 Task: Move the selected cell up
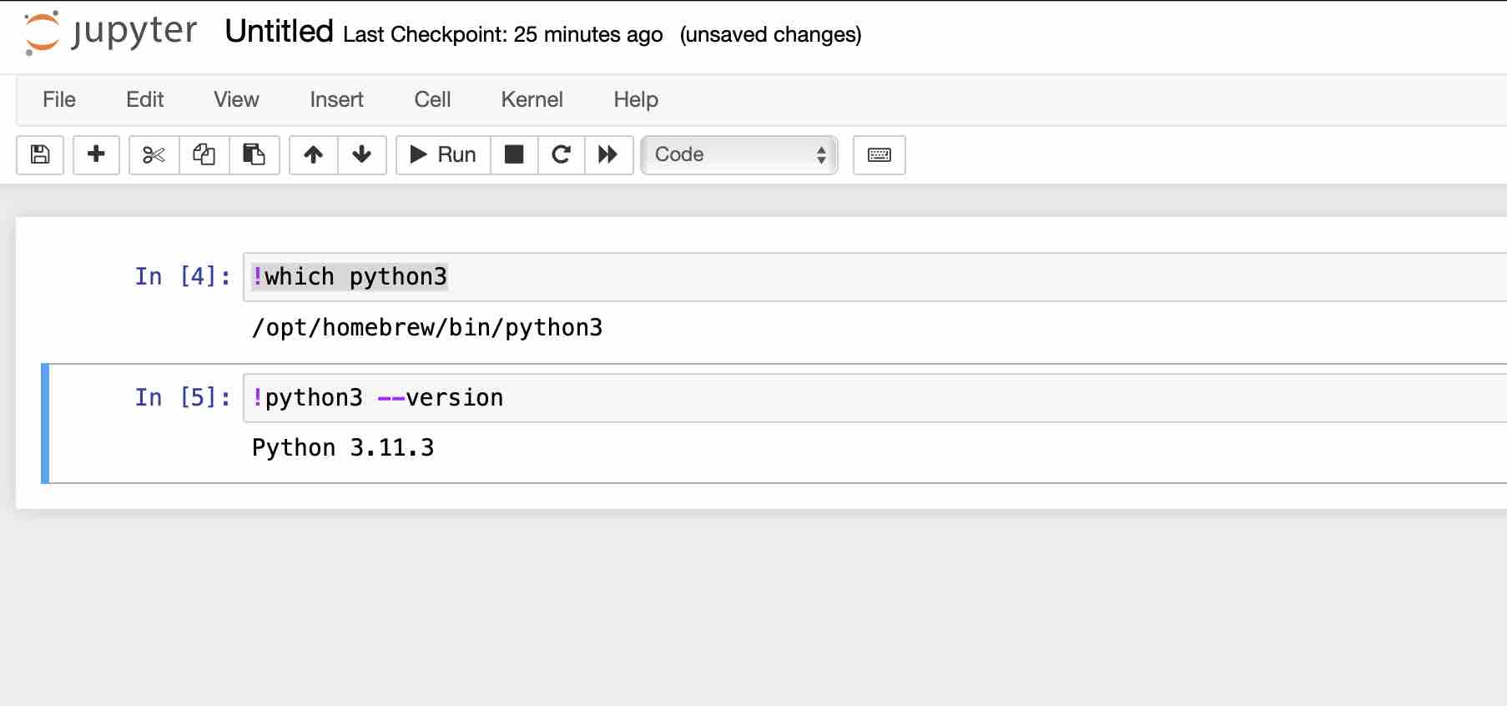[x=315, y=154]
